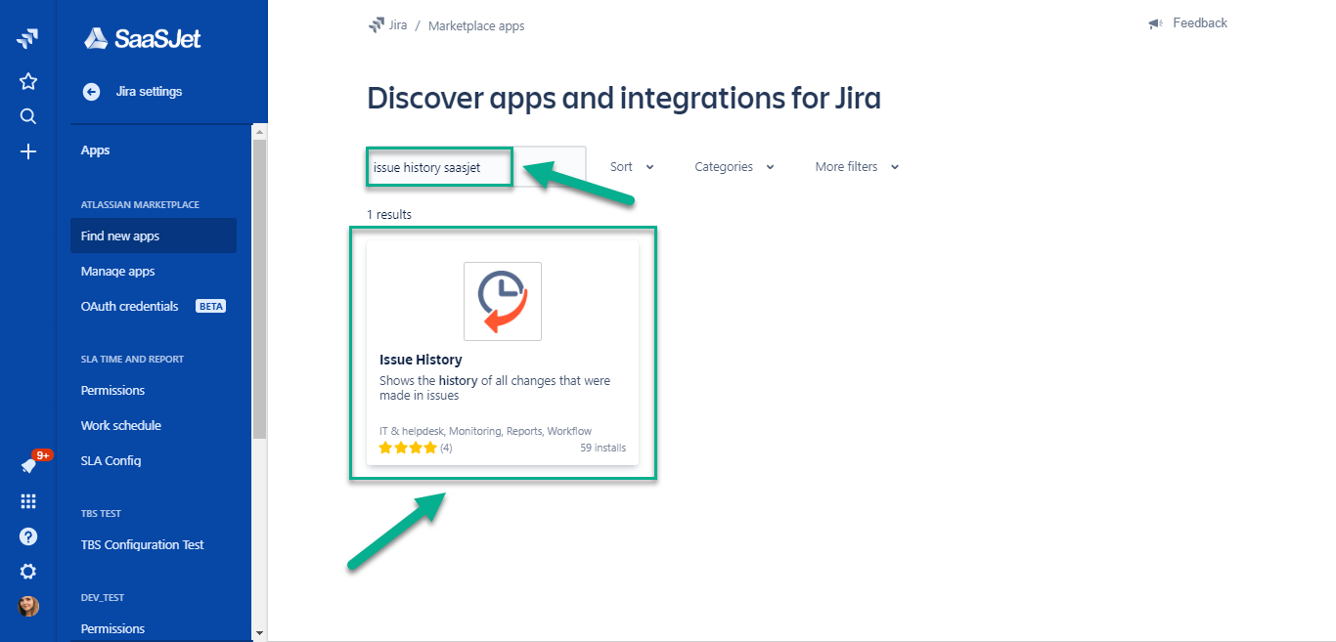This screenshot has width=1336, height=642.
Task: Expand the Categories dropdown
Action: point(734,167)
